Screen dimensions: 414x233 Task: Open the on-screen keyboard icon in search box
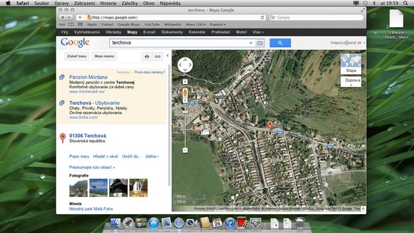click(259, 43)
